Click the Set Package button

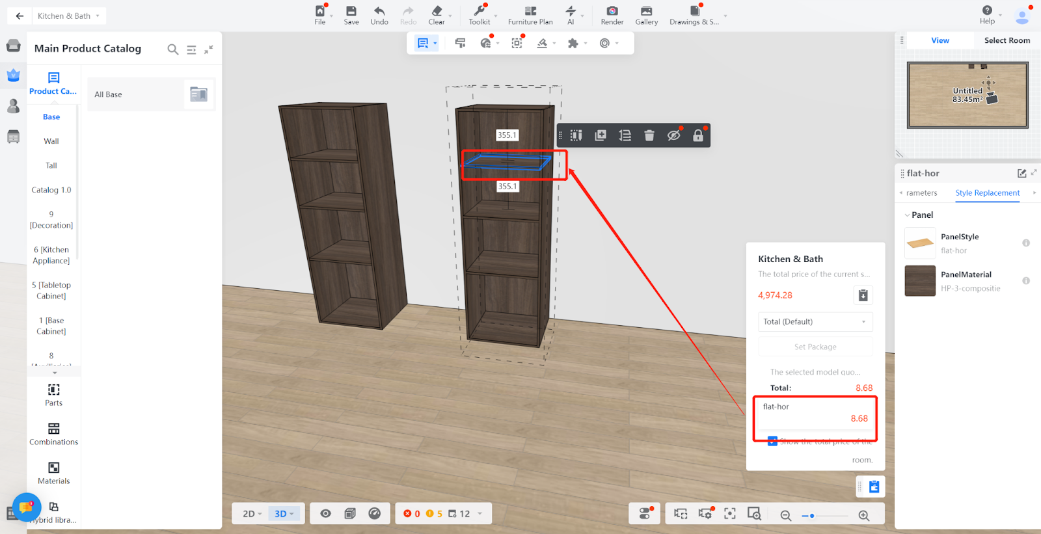pos(815,347)
